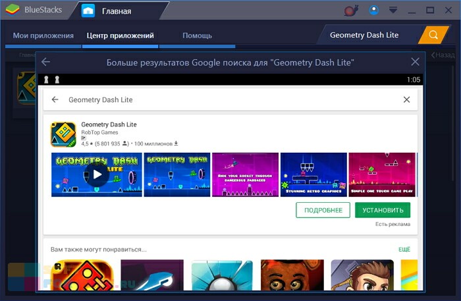Open the Geometry Dash Lite app icon

(x=63, y=134)
